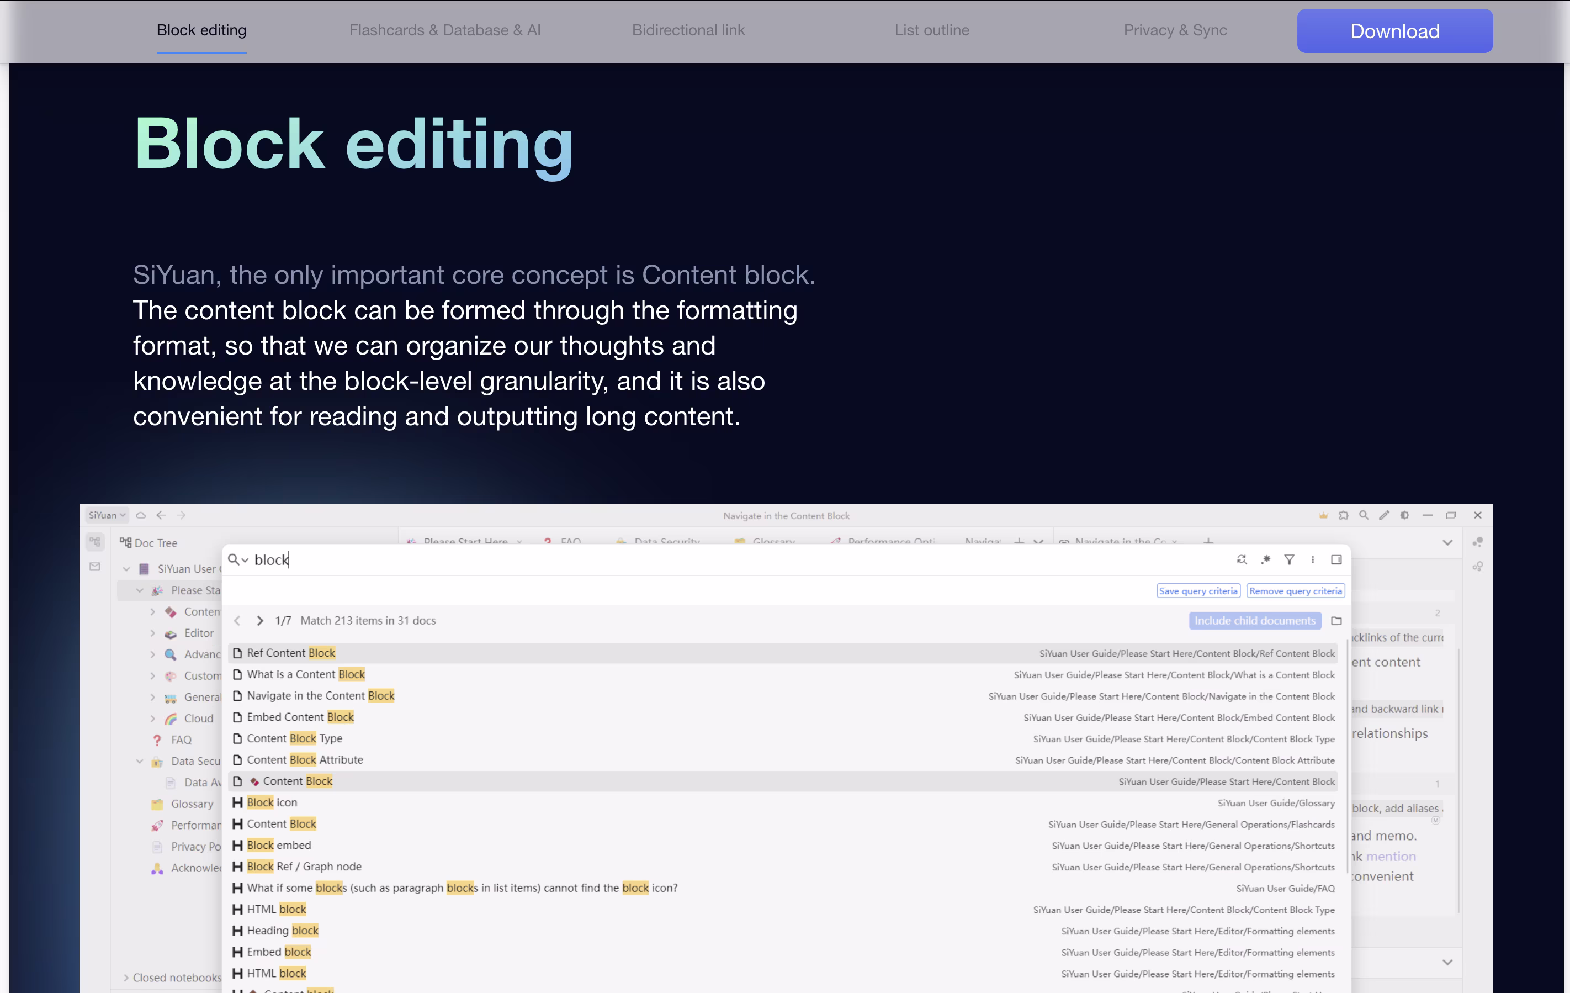Open the Privacy & Sync tab
The height and width of the screenshot is (993, 1570).
coord(1175,30)
